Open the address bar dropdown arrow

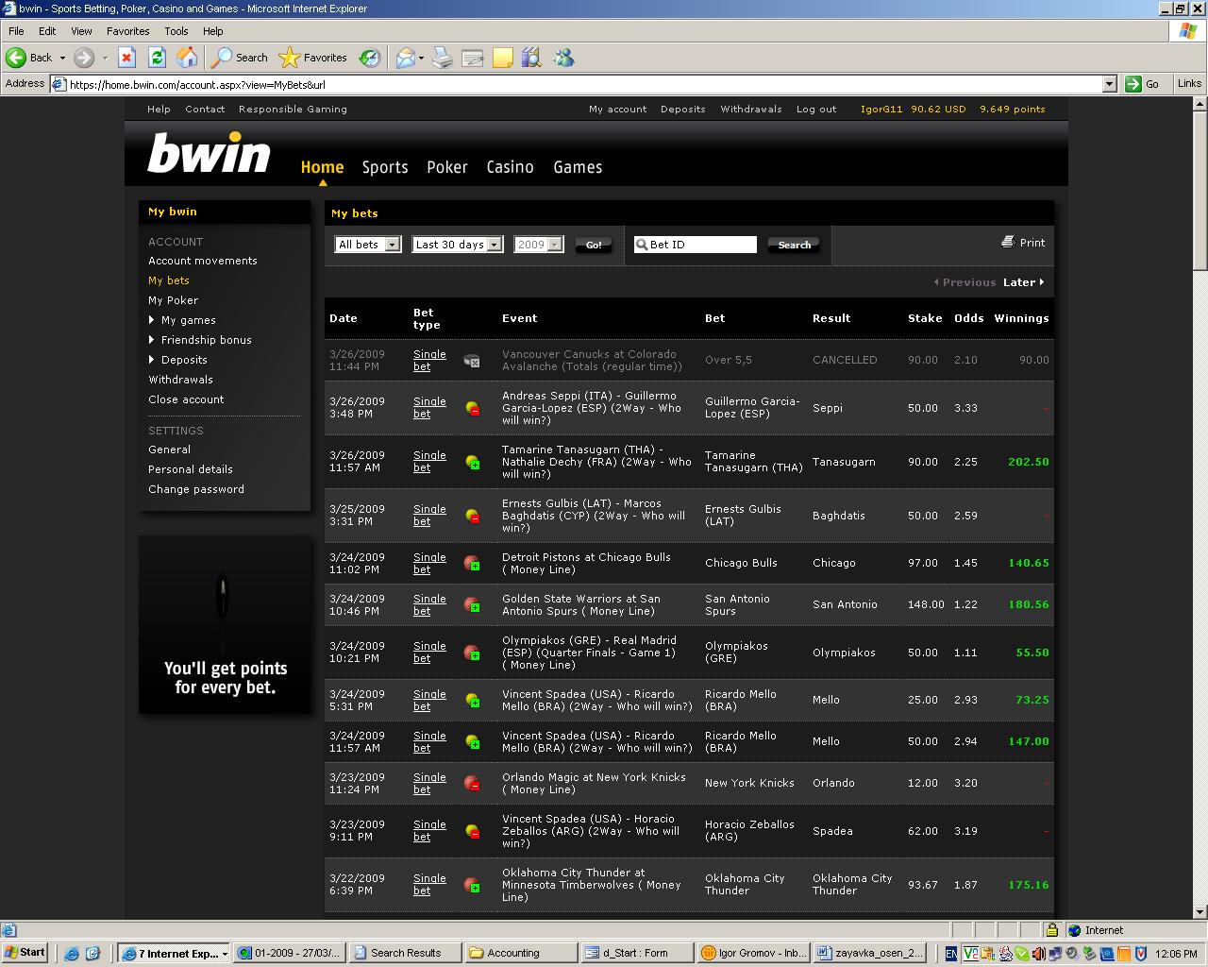(1110, 84)
